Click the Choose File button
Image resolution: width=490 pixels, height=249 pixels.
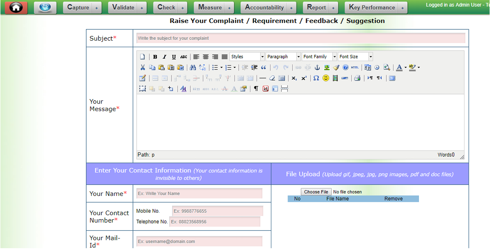click(316, 192)
